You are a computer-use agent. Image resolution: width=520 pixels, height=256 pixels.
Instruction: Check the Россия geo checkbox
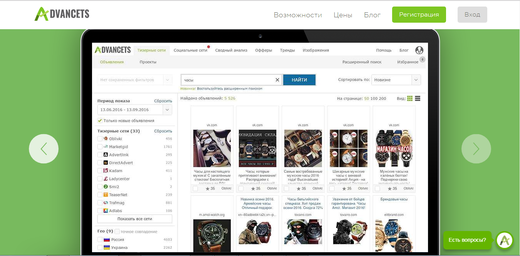(x=100, y=240)
